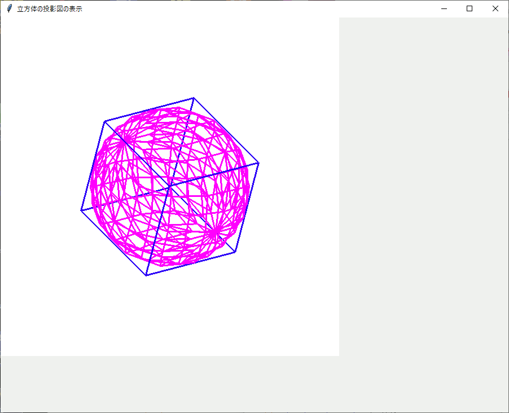Click the Tk feather icon in title bar
The image size is (509, 413).
click(10, 9)
